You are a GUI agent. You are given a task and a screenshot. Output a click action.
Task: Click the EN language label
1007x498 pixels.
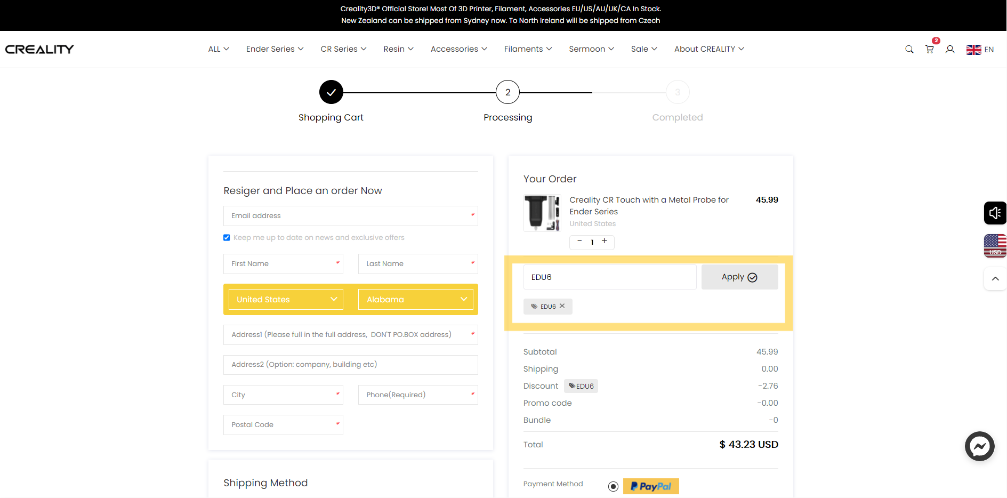click(x=989, y=50)
